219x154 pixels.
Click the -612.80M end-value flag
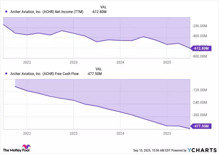201,48
